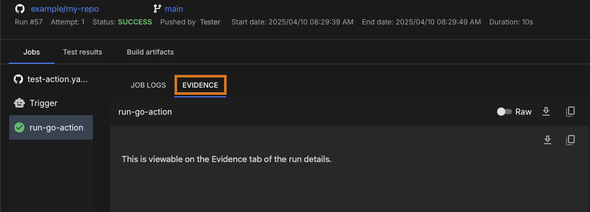Switch to the Jobs tab

(x=32, y=52)
